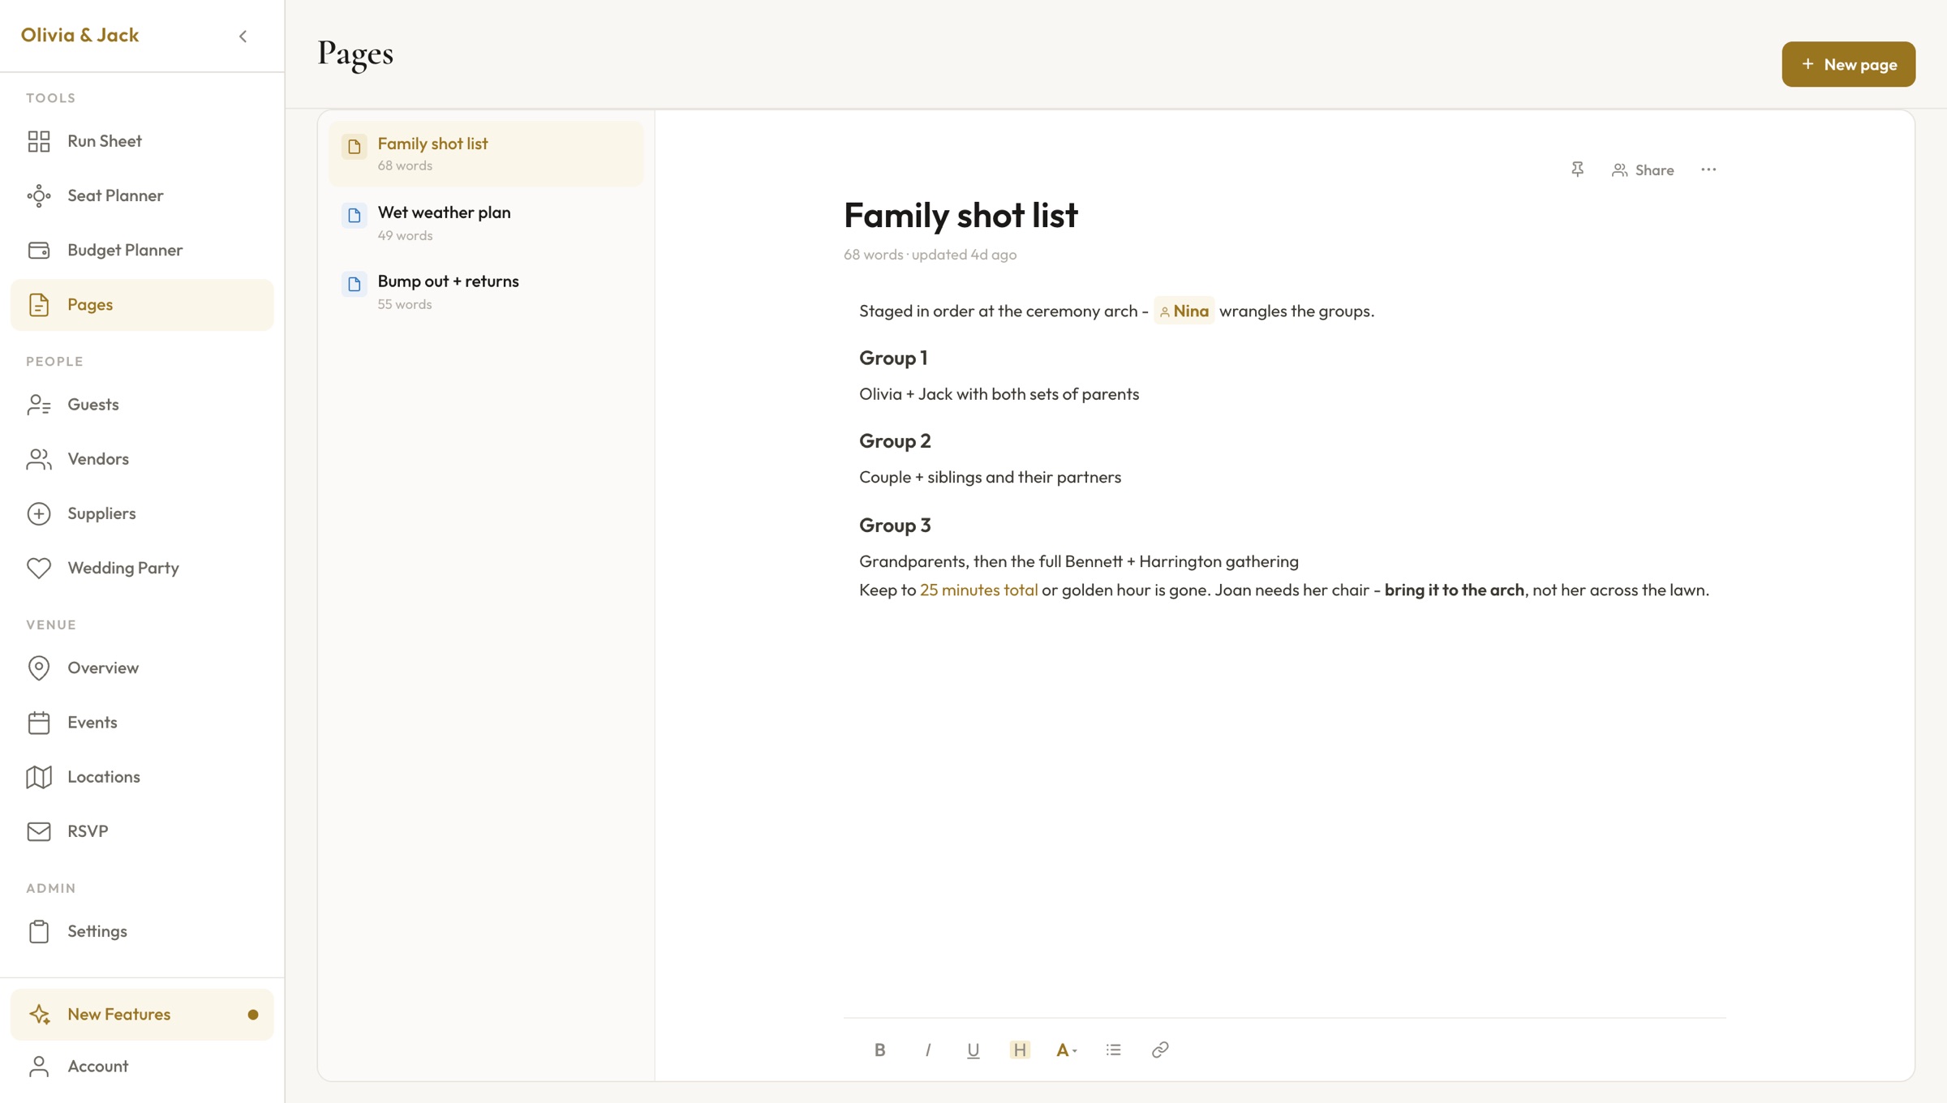Screen dimensions: 1947x1103
Task: Click the Group 1 heading
Action: [893, 358]
